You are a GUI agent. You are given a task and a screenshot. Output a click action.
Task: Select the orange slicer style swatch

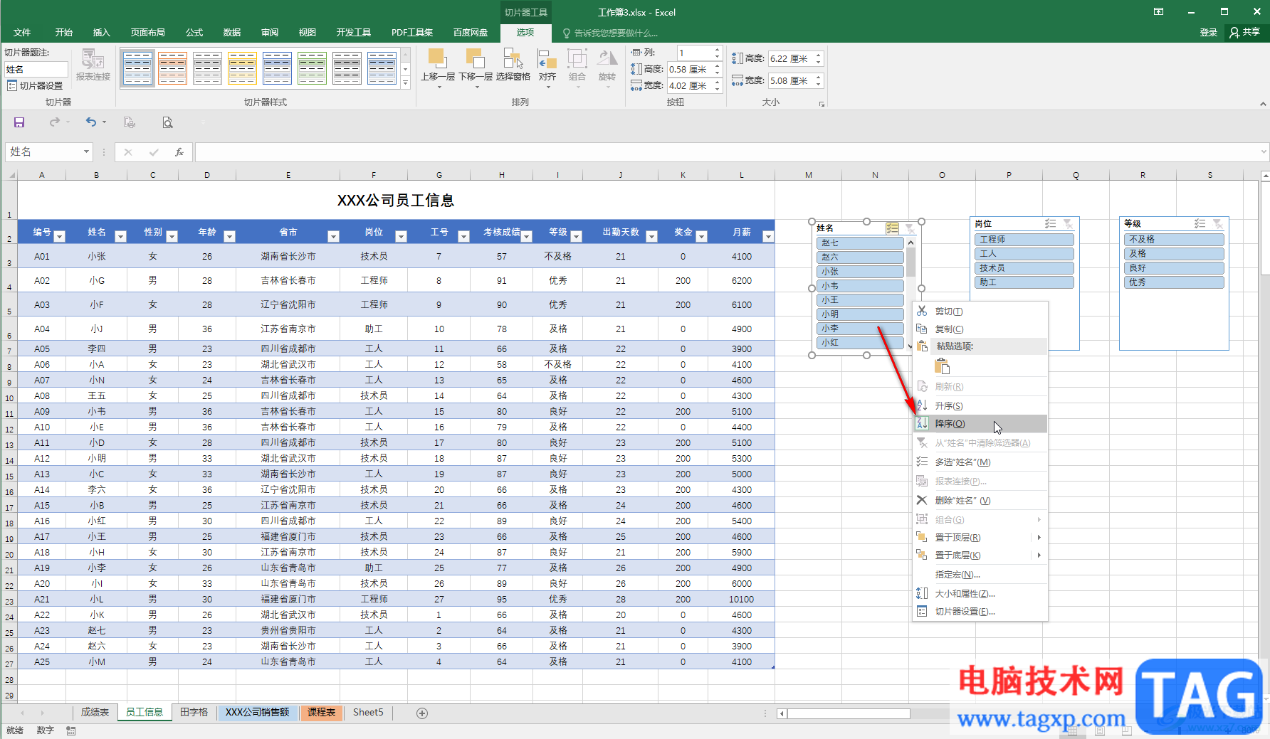click(x=172, y=68)
